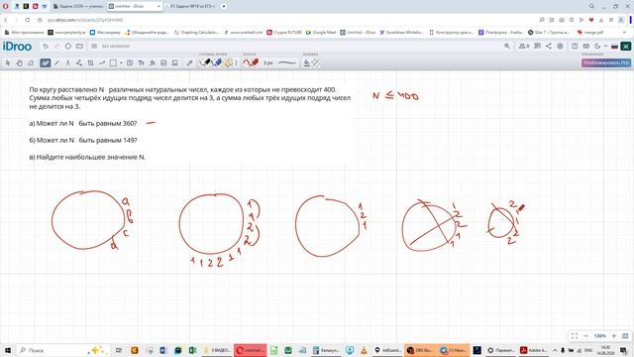Select the formula fx tool
The width and height of the screenshot is (634, 357).
click(x=153, y=62)
